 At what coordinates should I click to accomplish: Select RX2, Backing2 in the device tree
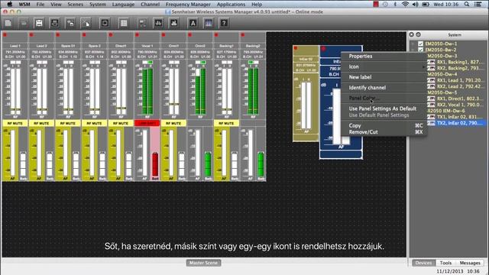pyautogui.click(x=460, y=68)
